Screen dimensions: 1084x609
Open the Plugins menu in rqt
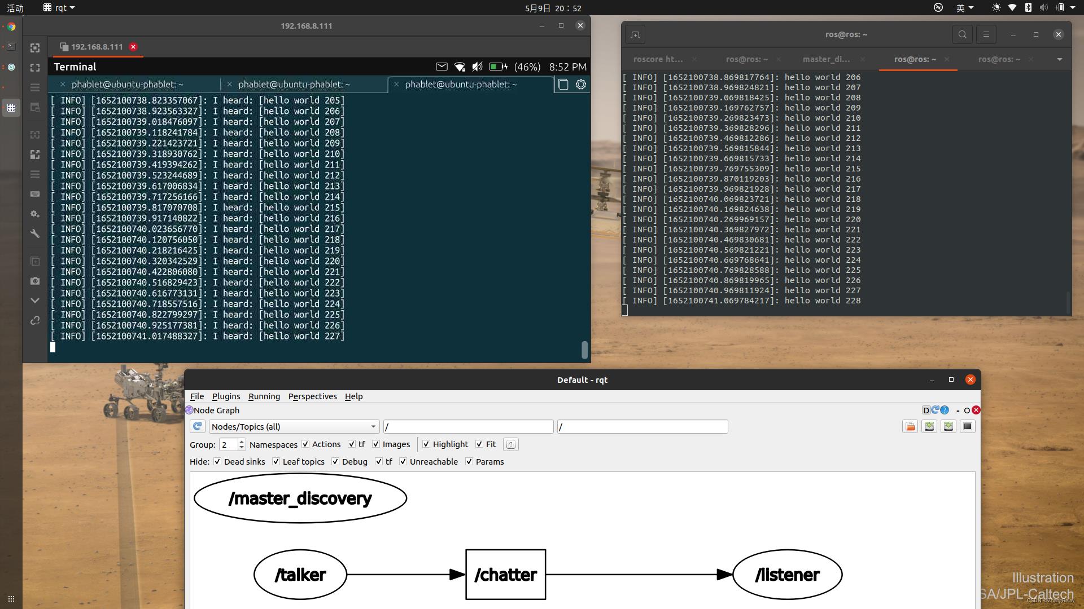pyautogui.click(x=226, y=396)
